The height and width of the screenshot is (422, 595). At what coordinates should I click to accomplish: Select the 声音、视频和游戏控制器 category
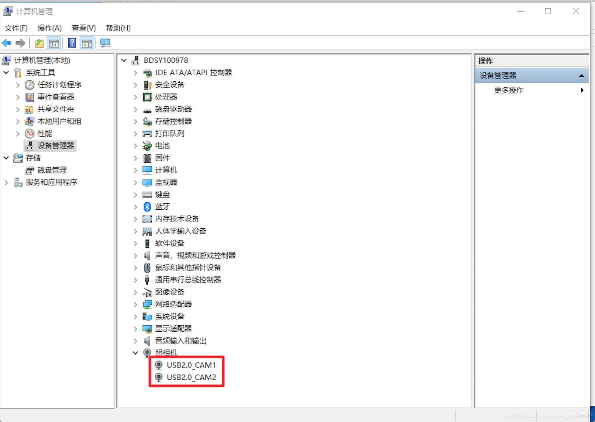(195, 255)
